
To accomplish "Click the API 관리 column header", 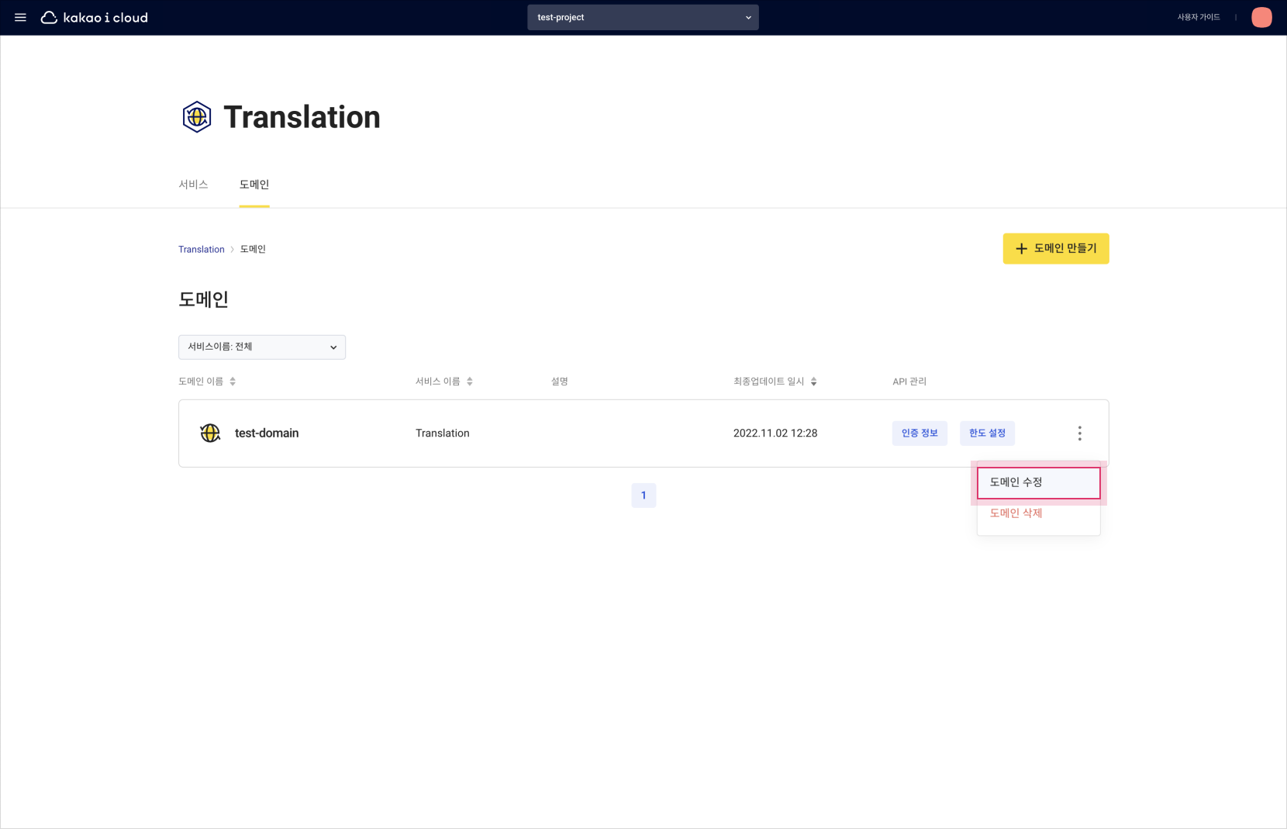I will coord(909,382).
